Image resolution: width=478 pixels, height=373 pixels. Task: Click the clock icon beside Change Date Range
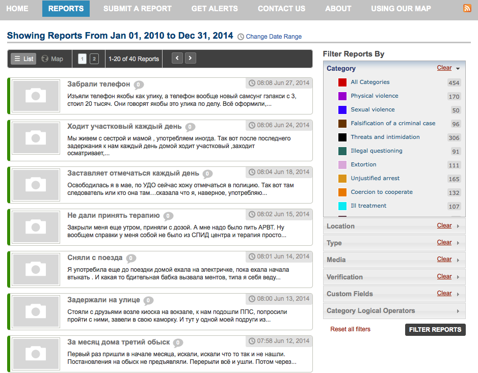(x=241, y=37)
